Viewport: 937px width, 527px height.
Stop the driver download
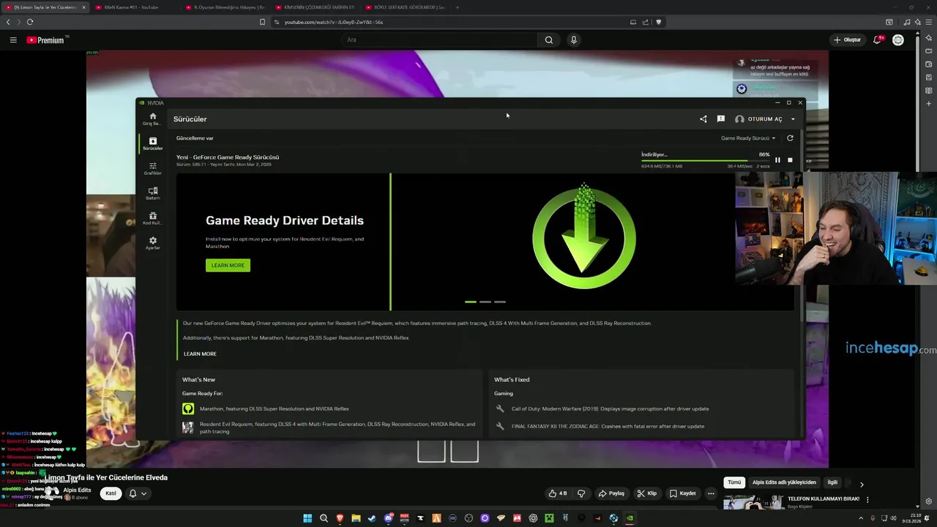(x=790, y=160)
